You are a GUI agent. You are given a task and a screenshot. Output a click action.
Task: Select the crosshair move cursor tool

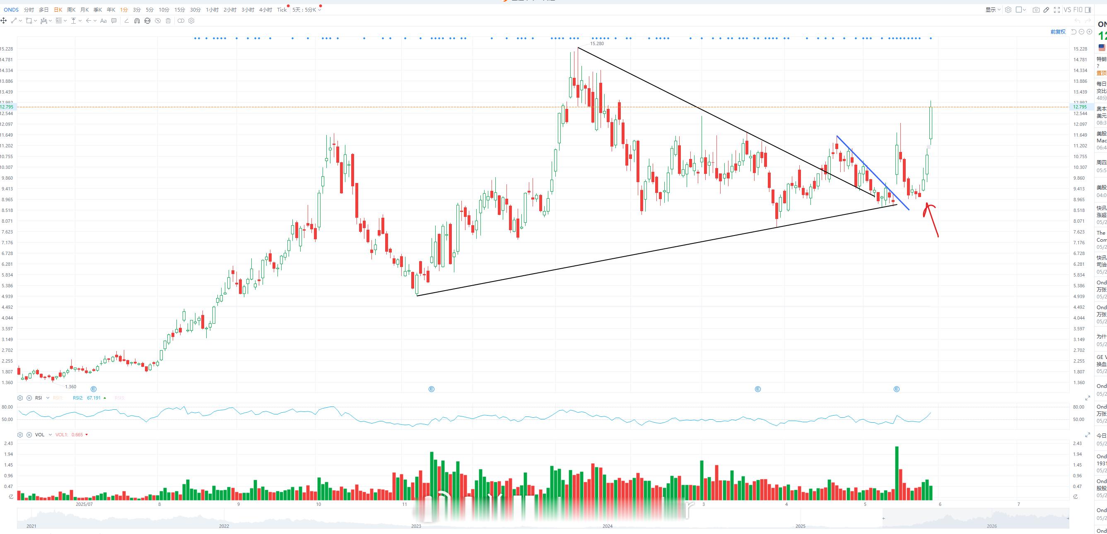pos(3,21)
